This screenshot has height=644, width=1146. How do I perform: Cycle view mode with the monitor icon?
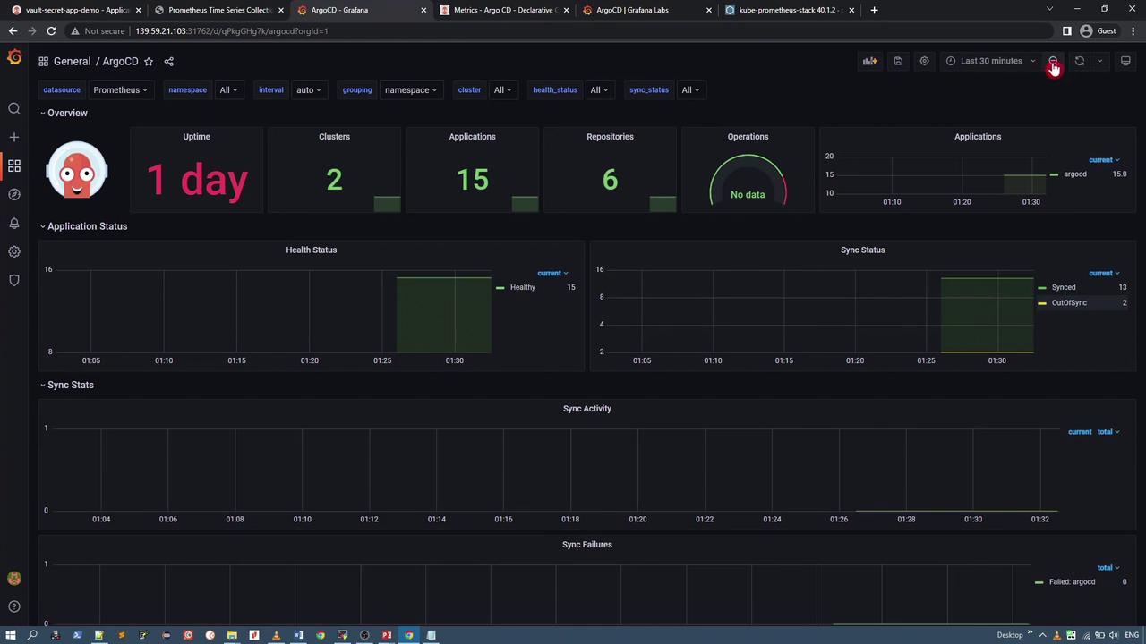[1125, 61]
